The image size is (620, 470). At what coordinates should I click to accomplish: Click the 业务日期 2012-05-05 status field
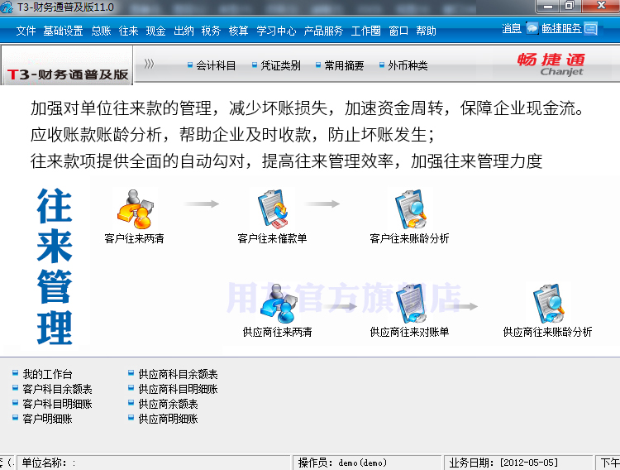click(517, 463)
